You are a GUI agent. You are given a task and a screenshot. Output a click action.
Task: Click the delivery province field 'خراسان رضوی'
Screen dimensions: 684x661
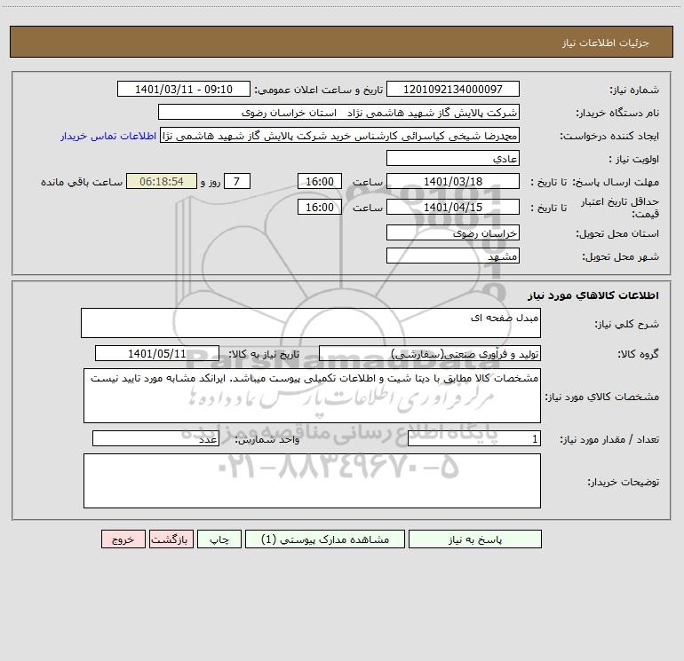tap(453, 232)
